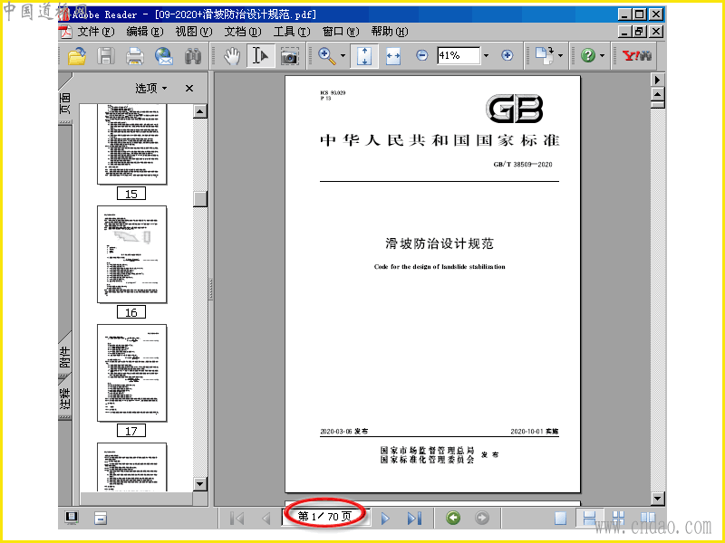
Task: Activate the text Select tool
Action: tap(261, 56)
